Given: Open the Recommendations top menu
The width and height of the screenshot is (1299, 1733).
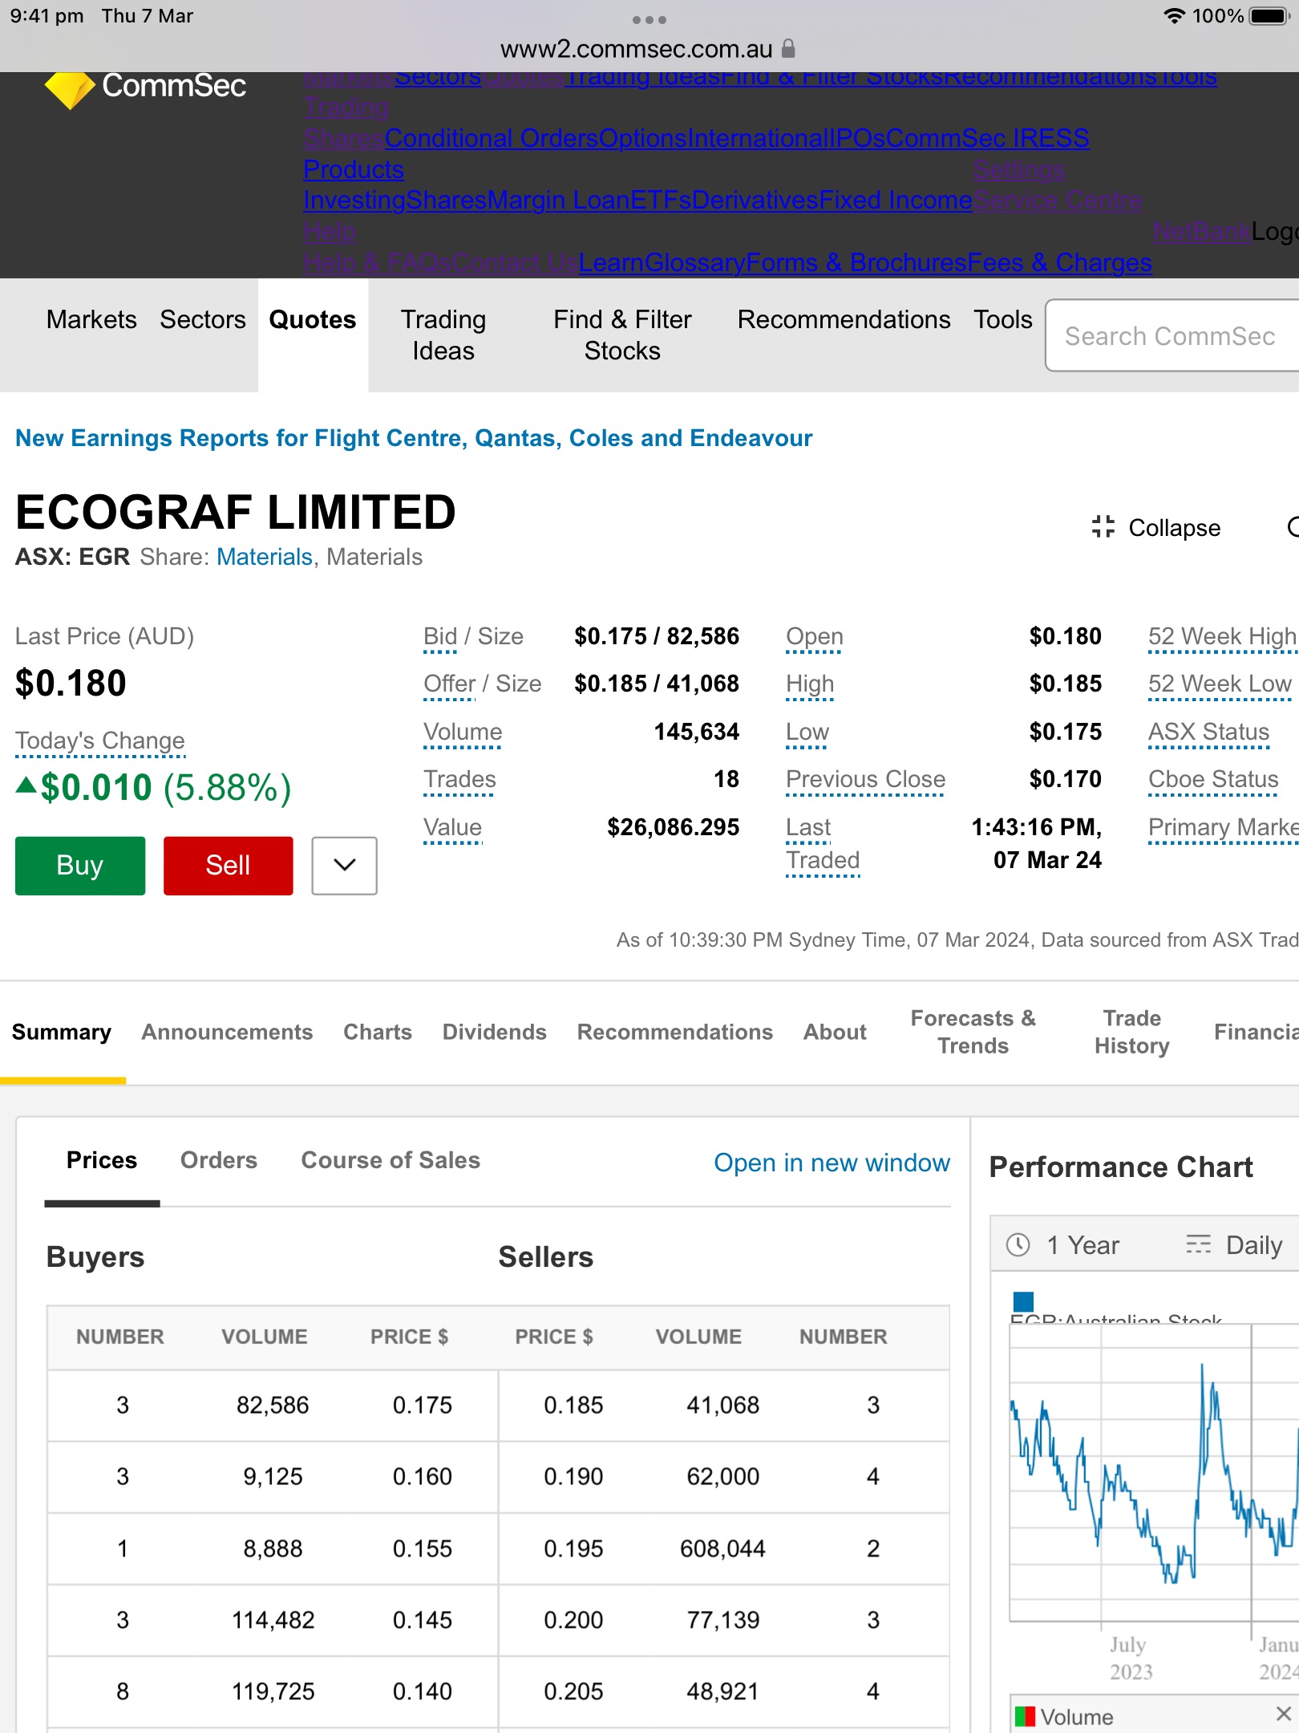Looking at the screenshot, I should [844, 319].
